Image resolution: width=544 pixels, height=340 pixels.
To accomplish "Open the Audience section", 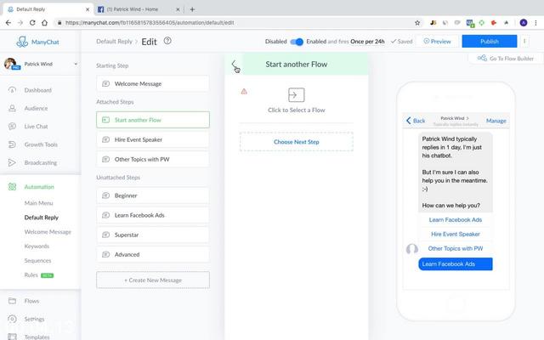I will coord(36,108).
